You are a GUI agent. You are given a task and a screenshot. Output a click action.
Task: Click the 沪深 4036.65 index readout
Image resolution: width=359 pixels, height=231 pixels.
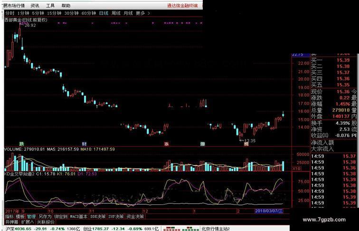click(19, 229)
